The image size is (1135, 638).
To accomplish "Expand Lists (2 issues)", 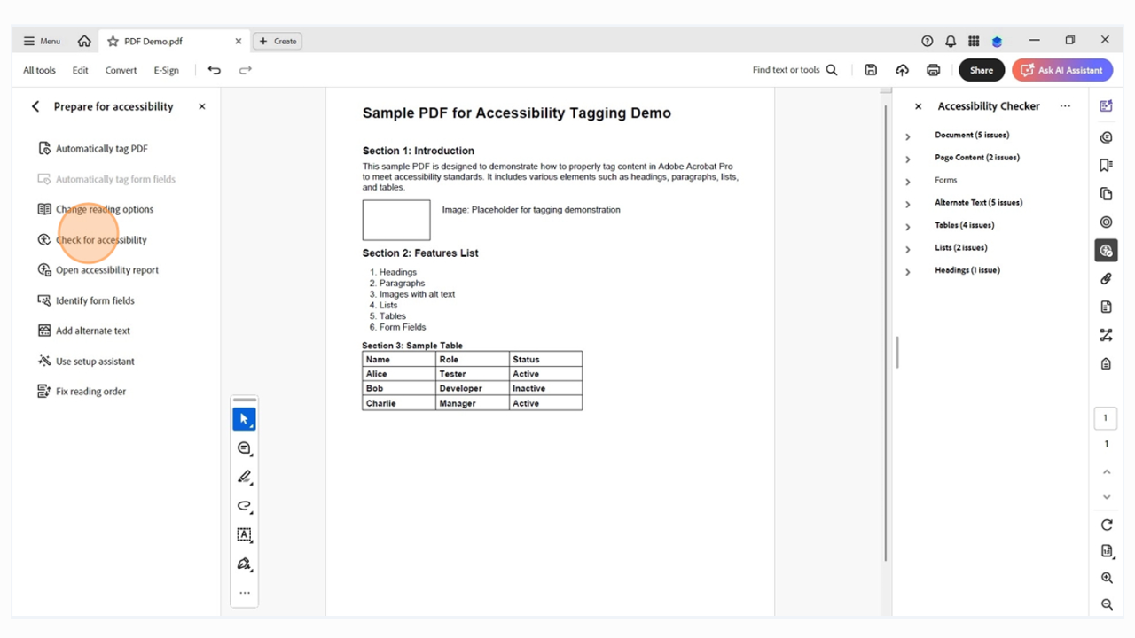I will tap(907, 249).
